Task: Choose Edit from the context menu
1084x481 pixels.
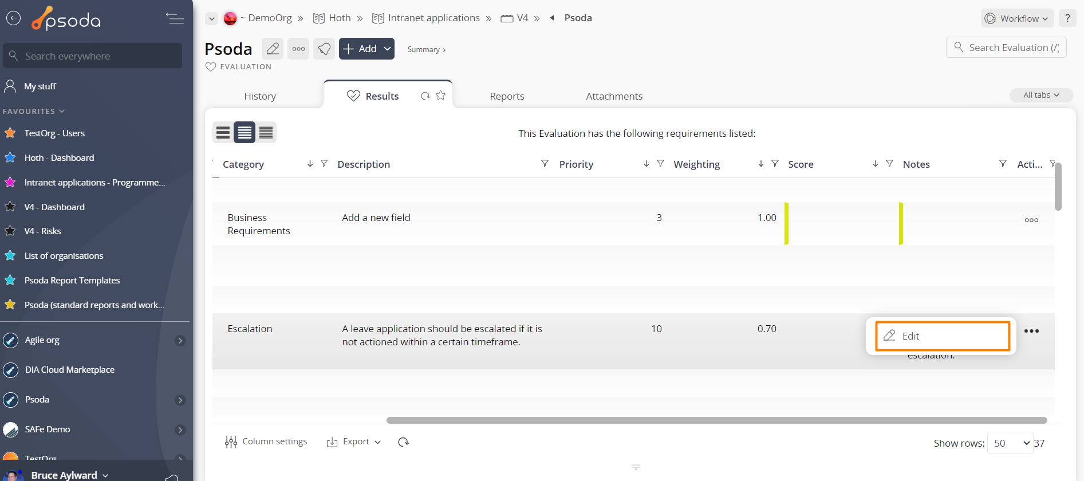Action: [943, 336]
